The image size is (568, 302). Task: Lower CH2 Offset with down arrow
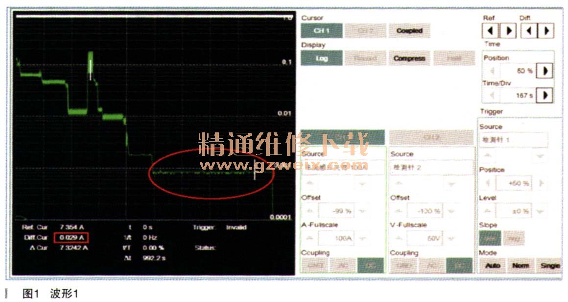click(451, 211)
